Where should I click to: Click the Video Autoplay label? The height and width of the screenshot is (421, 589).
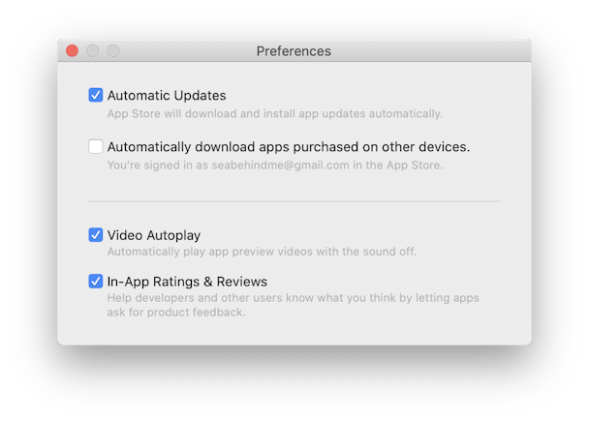point(154,235)
